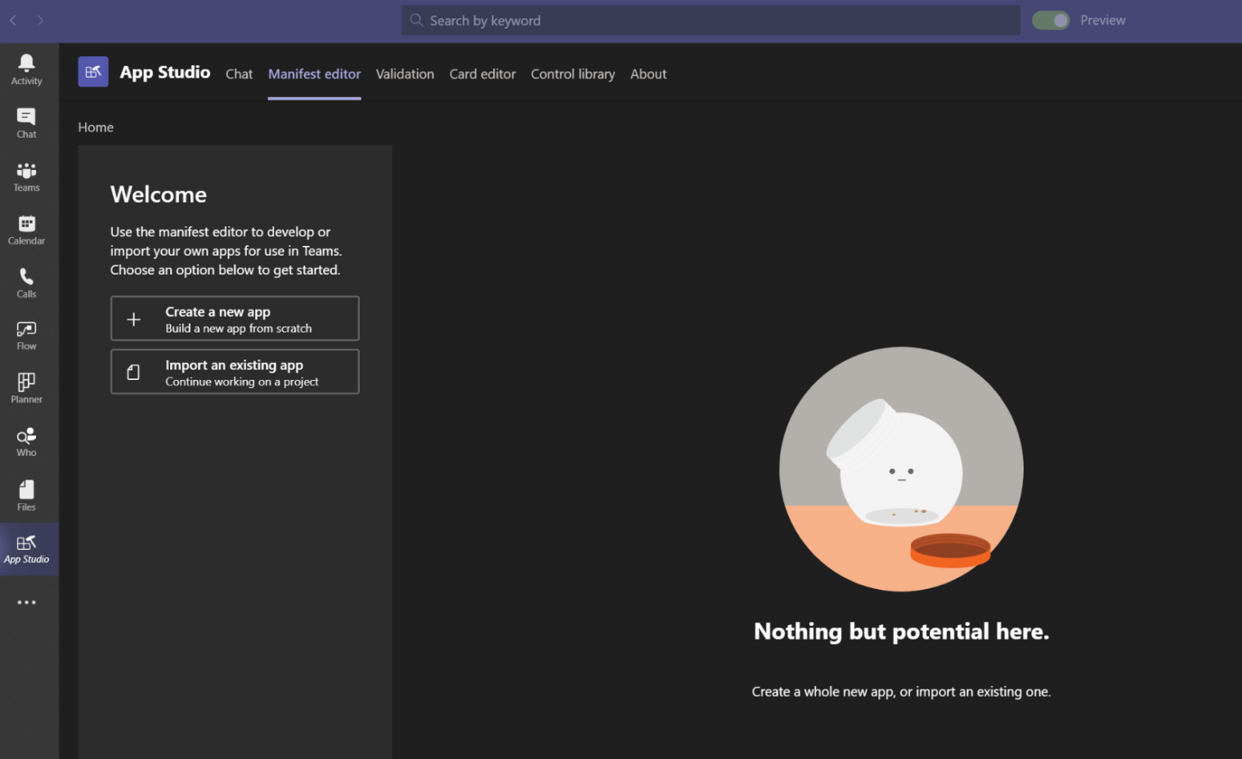Image resolution: width=1242 pixels, height=759 pixels.
Task: Click the Search by keyword field
Action: pos(710,20)
